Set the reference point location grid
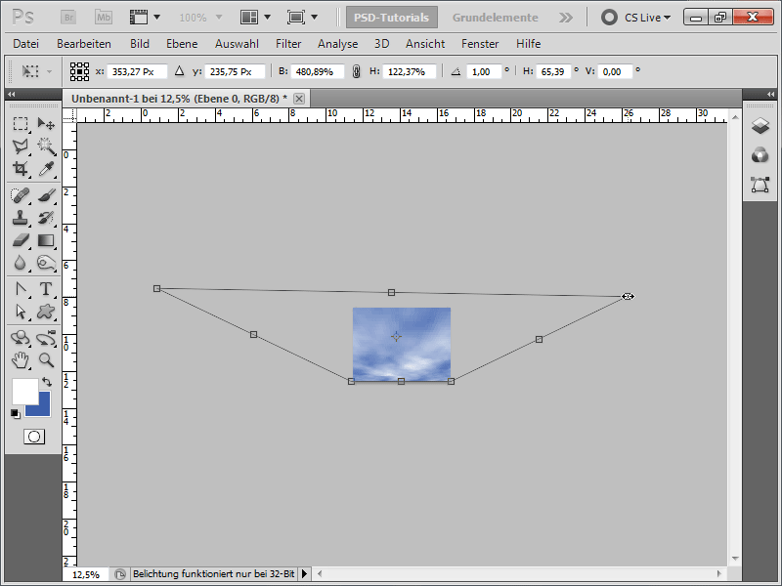782x586 pixels. click(79, 71)
